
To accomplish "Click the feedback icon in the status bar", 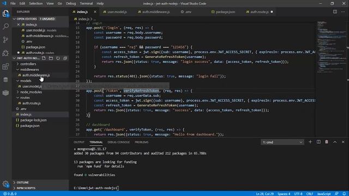I will (336, 194).
